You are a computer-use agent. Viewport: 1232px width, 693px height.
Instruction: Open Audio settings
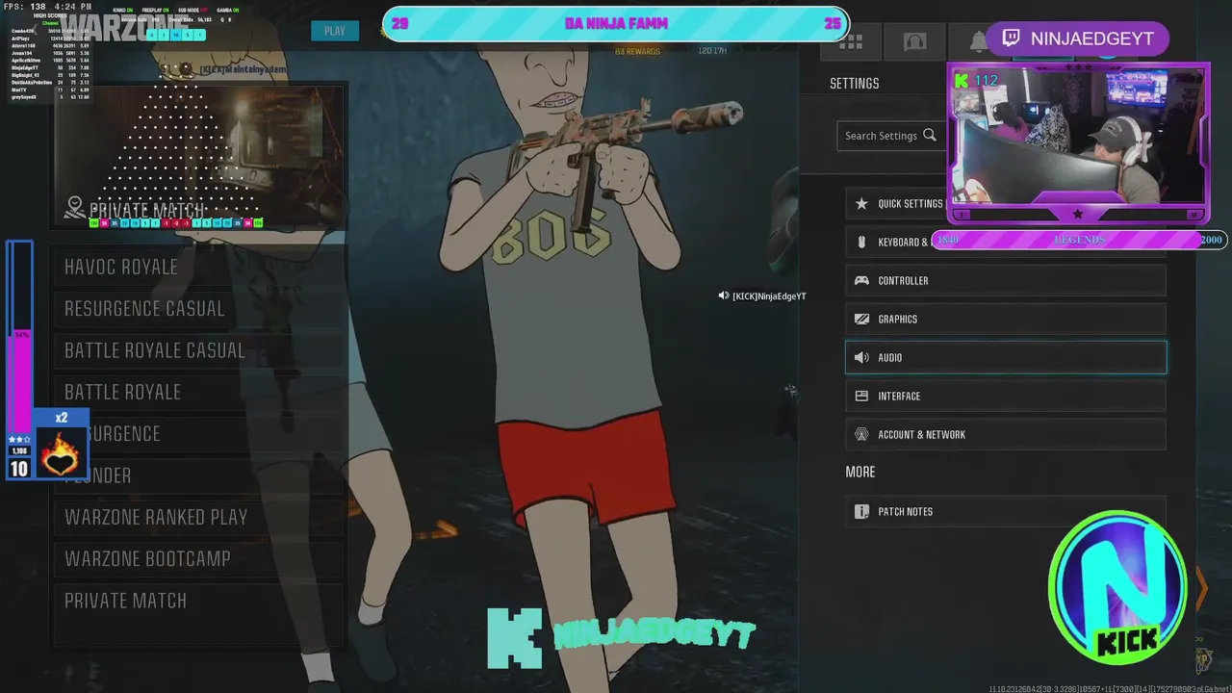[x=1006, y=358]
